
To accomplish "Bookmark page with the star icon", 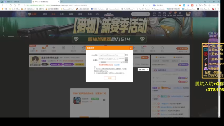I will click(25, 5).
